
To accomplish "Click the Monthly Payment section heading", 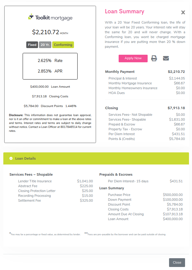I will pos(120,72).
